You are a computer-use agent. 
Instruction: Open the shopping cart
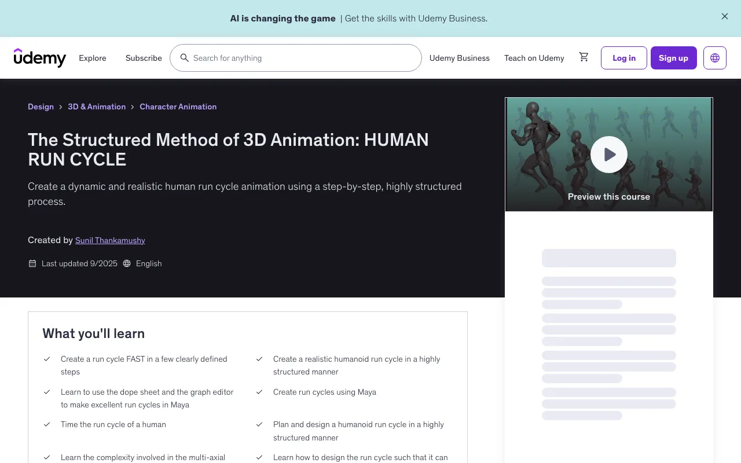pos(584,57)
